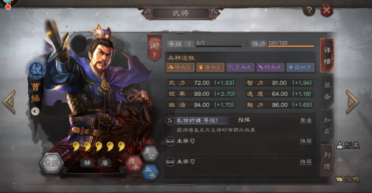Select the 魏 faction emblem
The image size is (372, 193).
tap(36, 70)
